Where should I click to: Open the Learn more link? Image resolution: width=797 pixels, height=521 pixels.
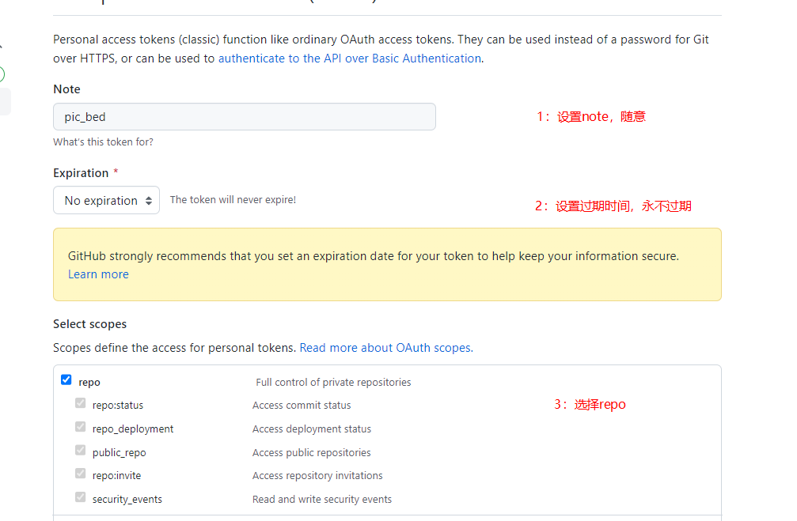tap(98, 274)
